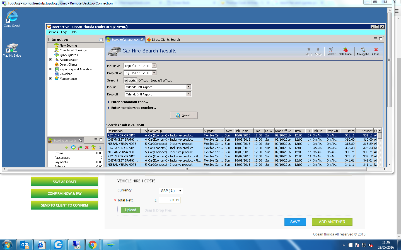Screen dimensions: 401x250
Task: Click the volume icon in system tray
Action: pyautogui.click(x=371, y=245)
